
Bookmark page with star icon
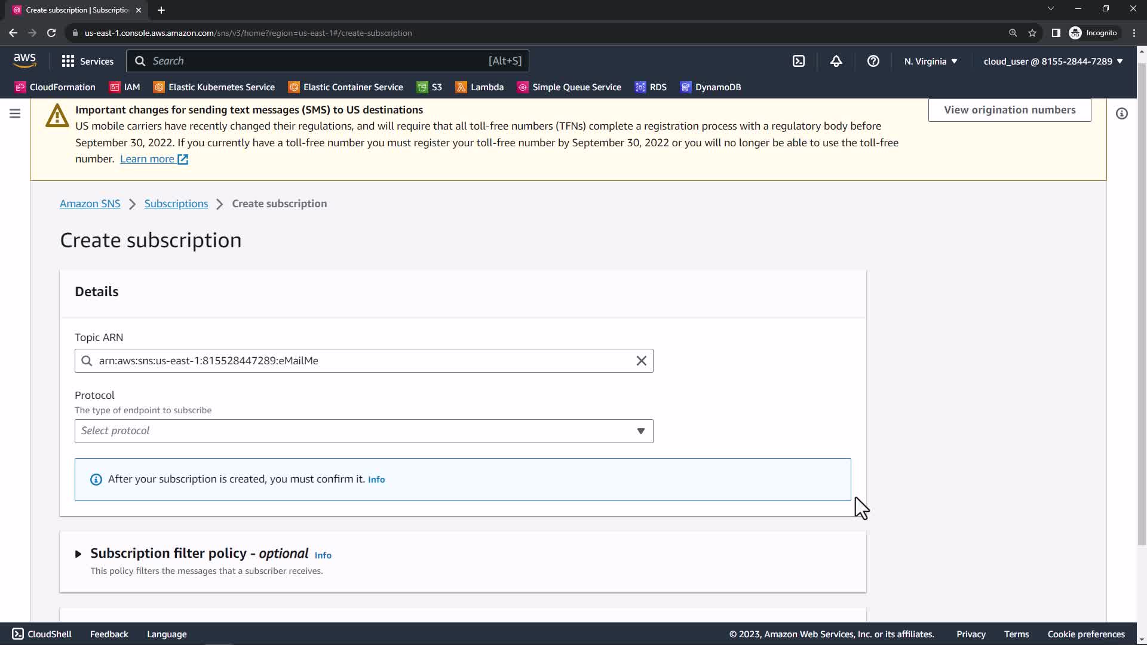1032,33
